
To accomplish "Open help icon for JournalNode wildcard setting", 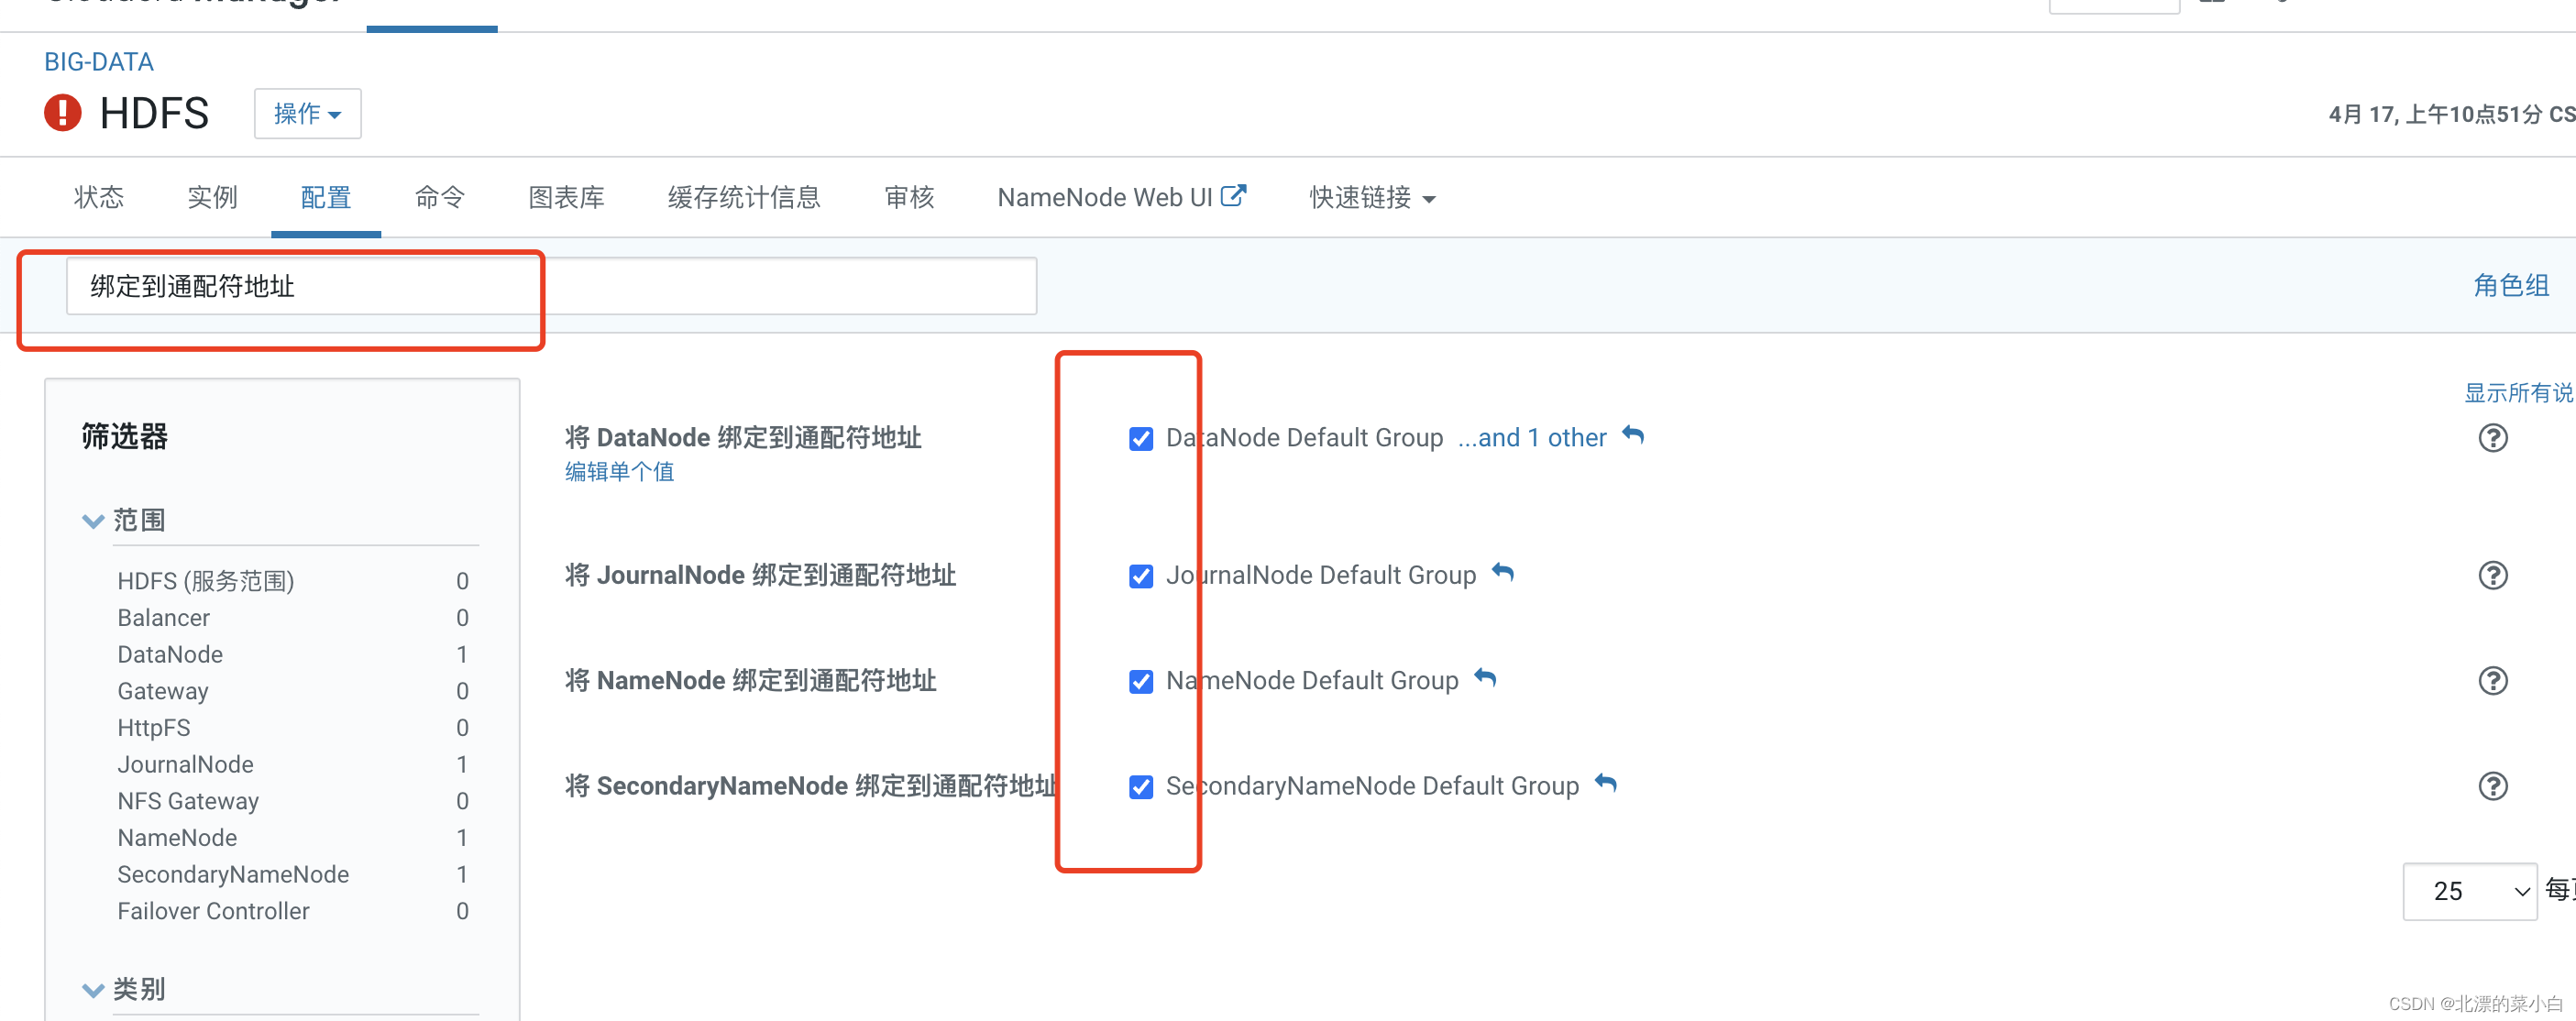I will tap(2492, 575).
